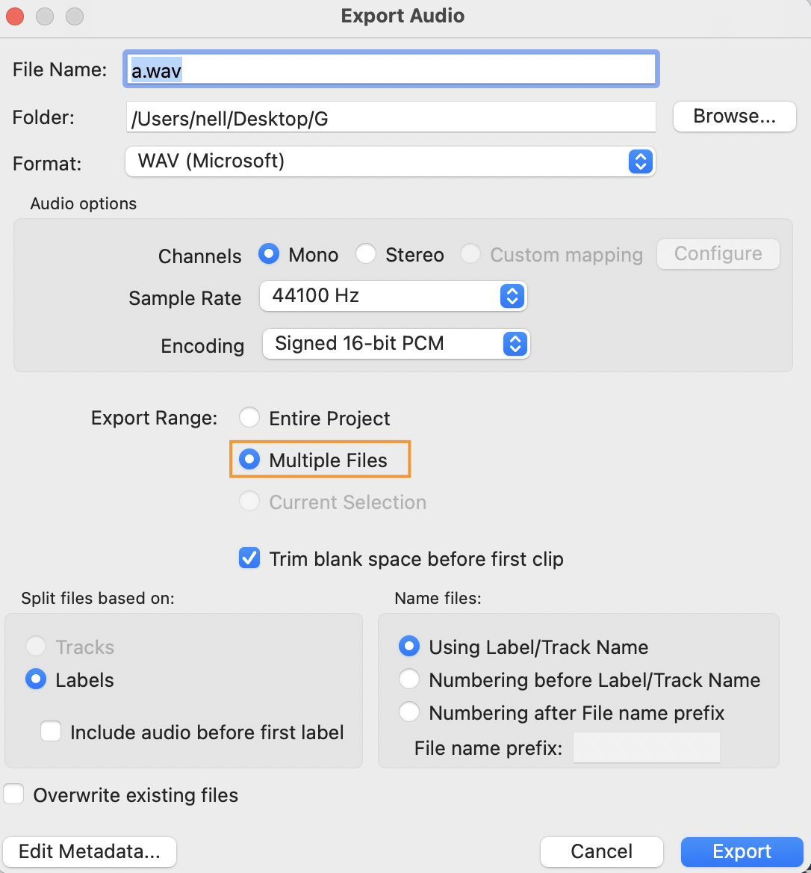Open Encoding dropdown with Signed 16-bit PCM
Viewport: 811px width, 873px height.
click(x=396, y=344)
